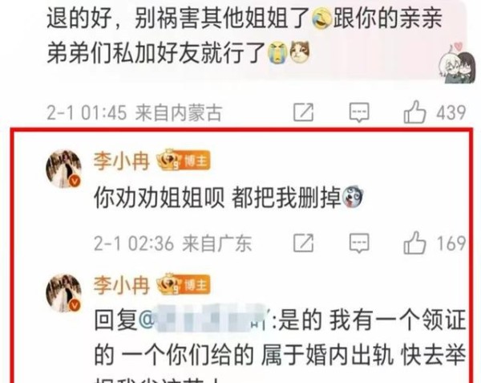The image size is (481, 383).
Task: Open 李小冉's avatar in first reply
Action: tap(64, 169)
